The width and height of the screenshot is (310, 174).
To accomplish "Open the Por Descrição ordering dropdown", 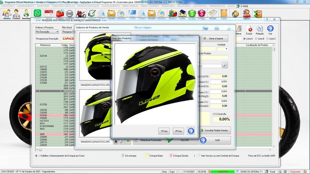I will coord(47,32).
